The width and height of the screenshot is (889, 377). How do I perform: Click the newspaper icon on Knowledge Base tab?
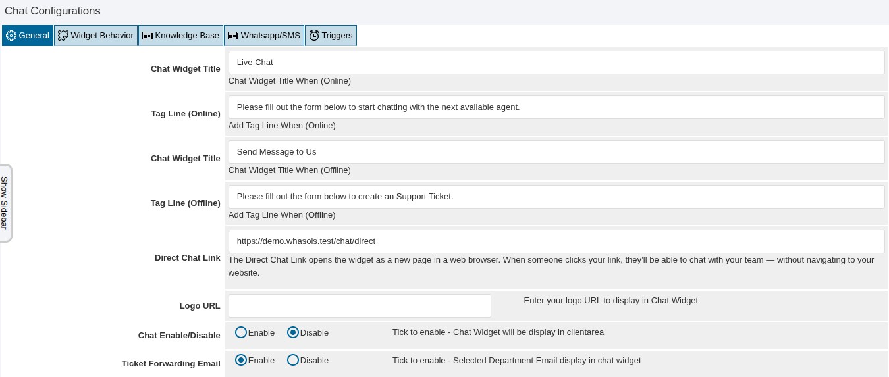pos(148,36)
